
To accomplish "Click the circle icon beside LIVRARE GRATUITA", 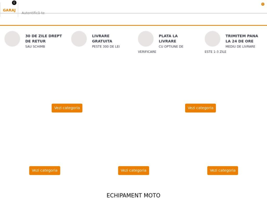I will pyautogui.click(x=79, y=39).
